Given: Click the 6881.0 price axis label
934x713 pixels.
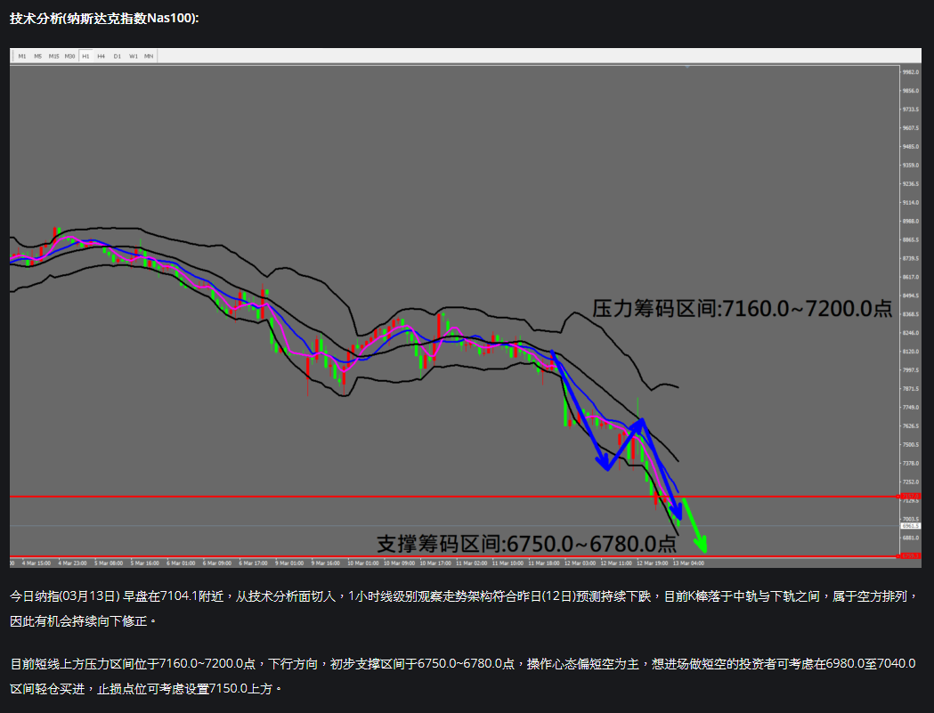Looking at the screenshot, I should (x=911, y=538).
